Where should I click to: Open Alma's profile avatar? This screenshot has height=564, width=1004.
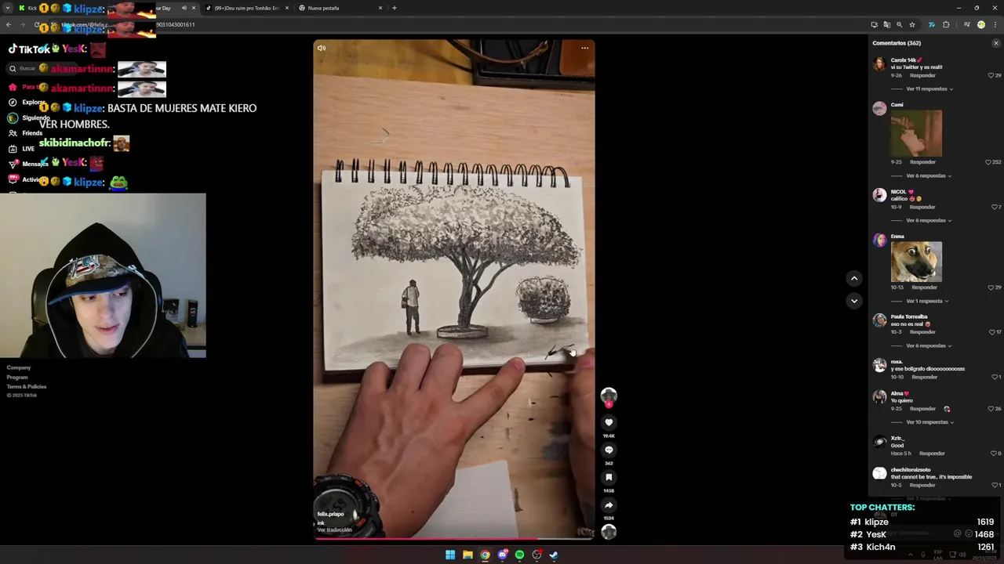[880, 397]
